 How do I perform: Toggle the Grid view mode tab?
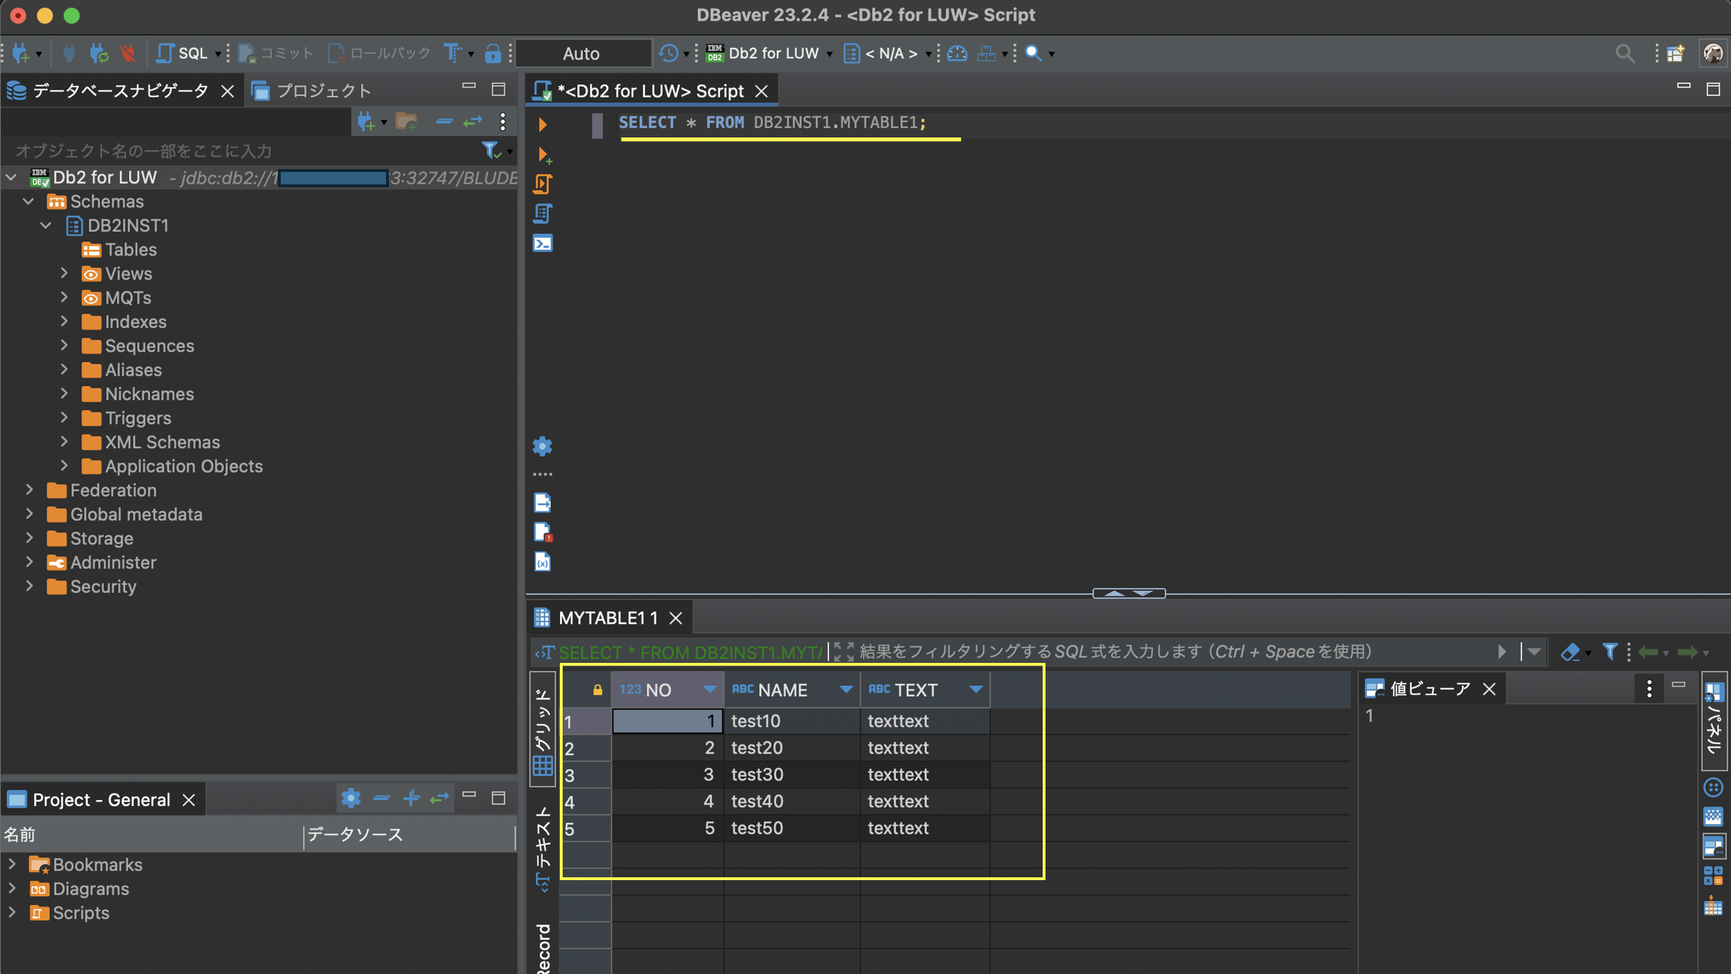point(542,730)
